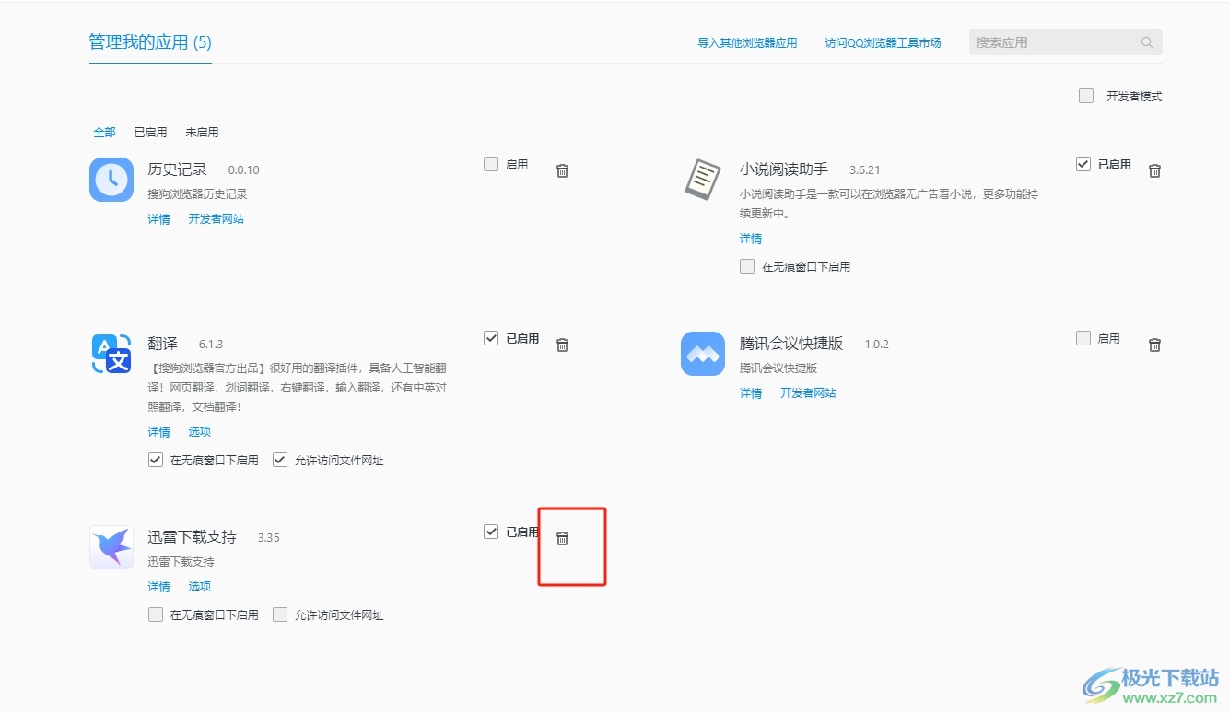Delete the 历史记录 extension with trash icon
The height and width of the screenshot is (713, 1229).
(562, 170)
